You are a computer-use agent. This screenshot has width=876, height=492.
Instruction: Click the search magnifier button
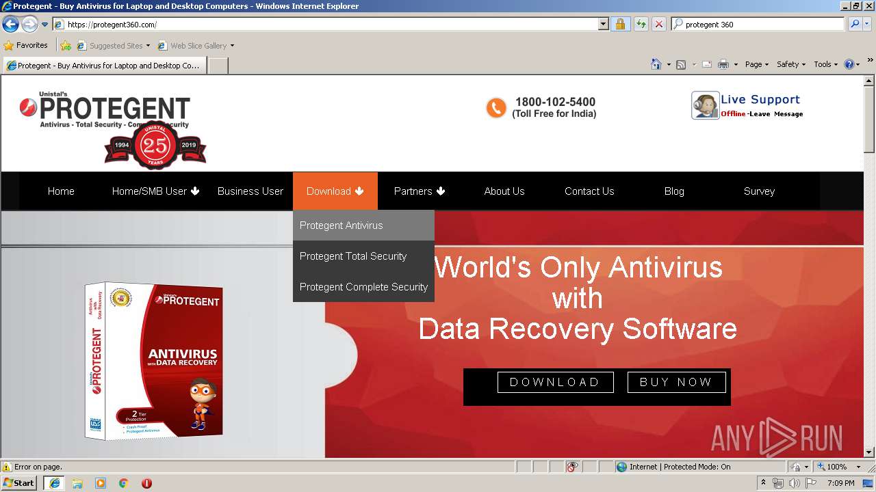click(854, 24)
